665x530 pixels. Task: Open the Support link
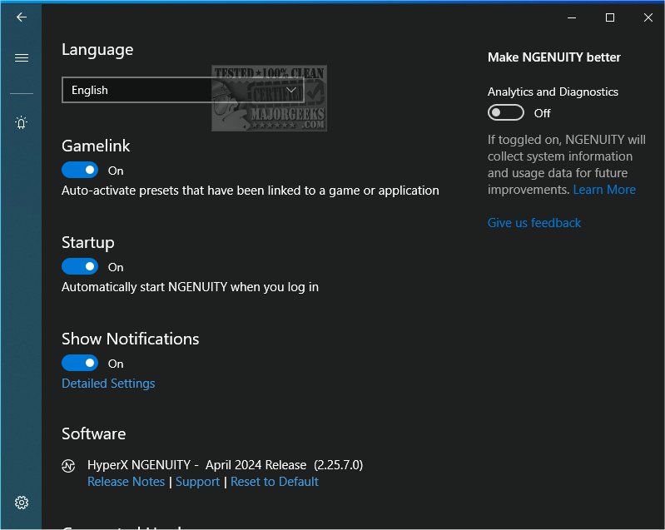(197, 482)
